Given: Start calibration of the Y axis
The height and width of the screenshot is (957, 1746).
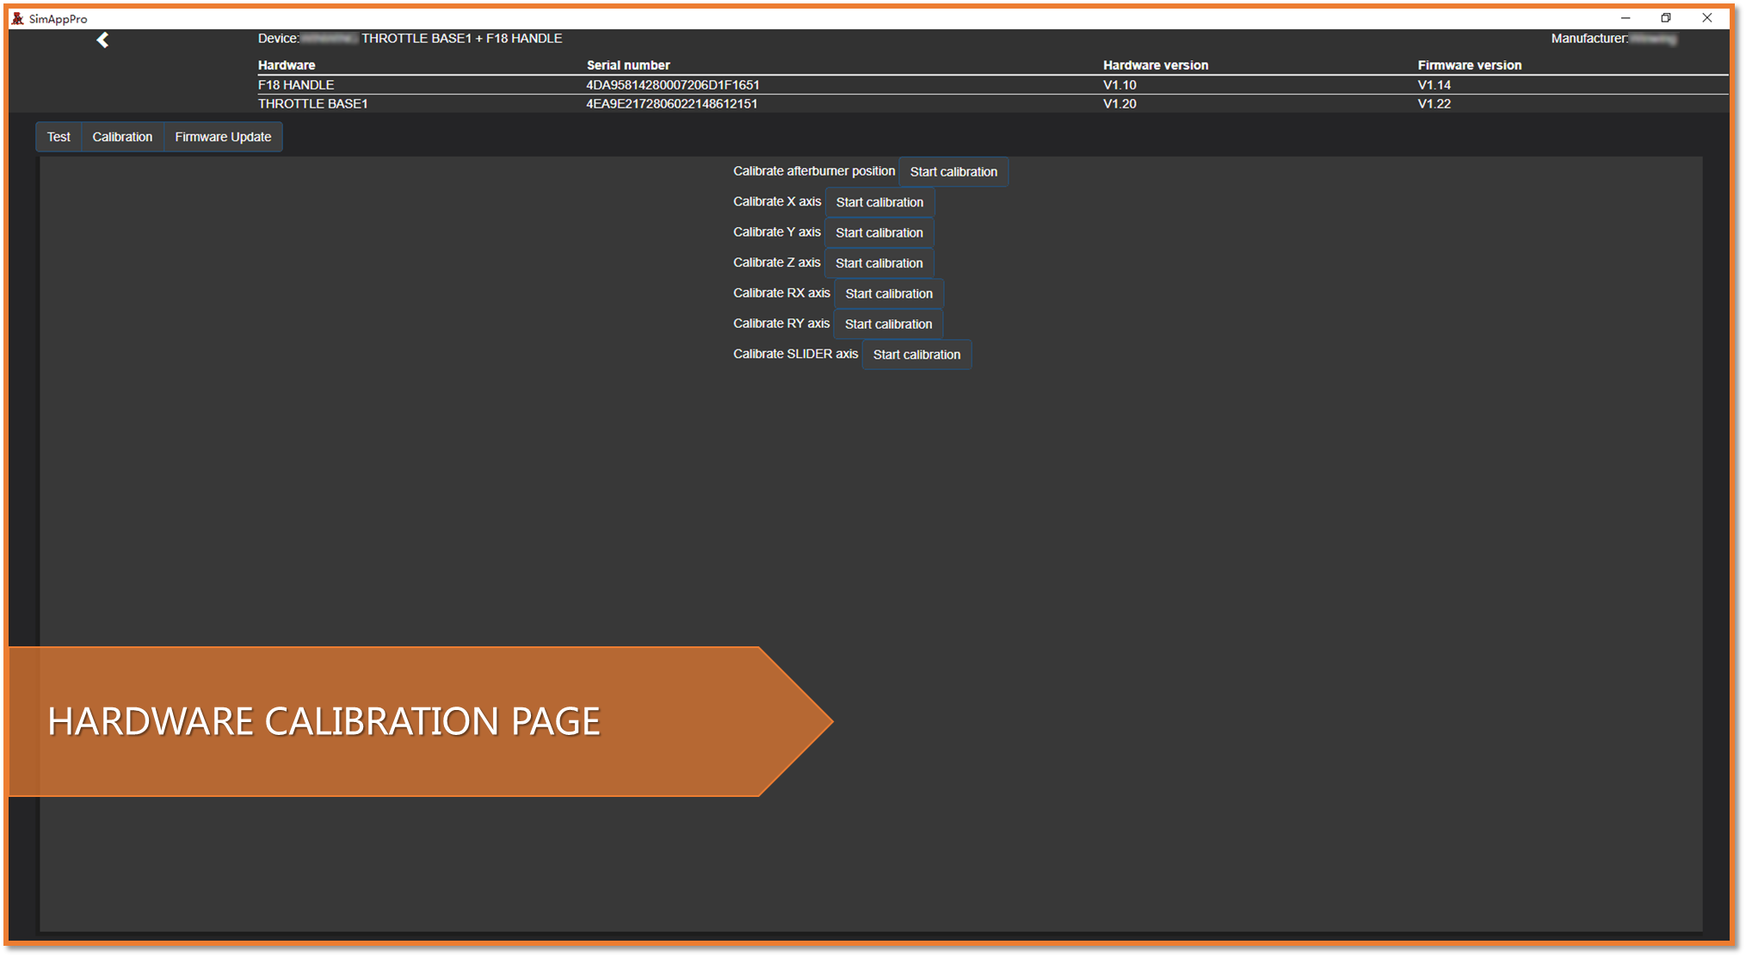Looking at the screenshot, I should click(x=879, y=233).
